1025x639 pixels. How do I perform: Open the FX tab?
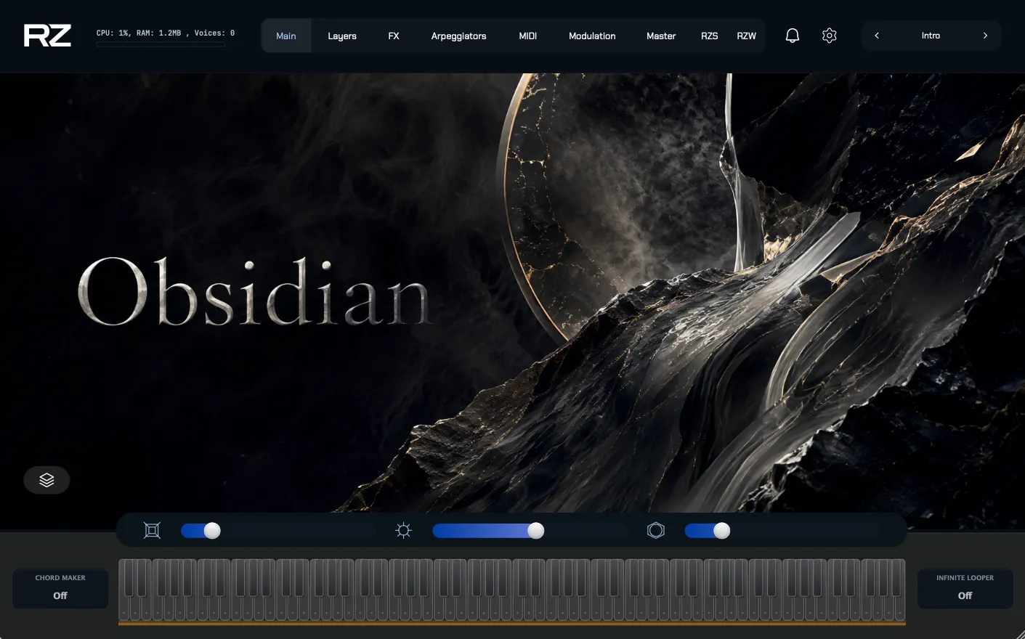[x=394, y=36]
